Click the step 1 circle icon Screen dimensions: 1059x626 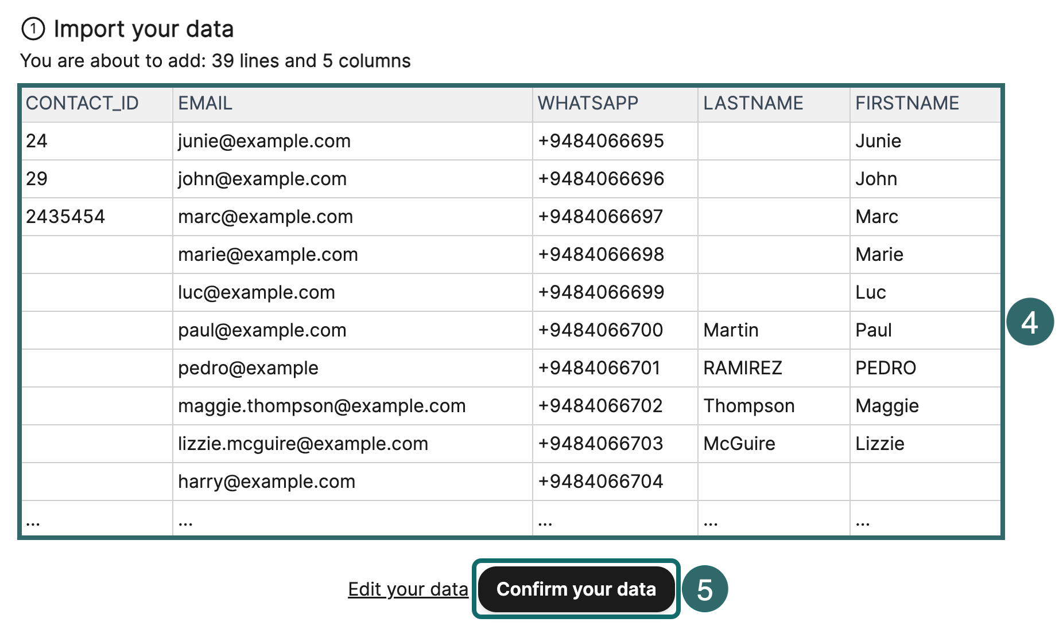click(33, 29)
